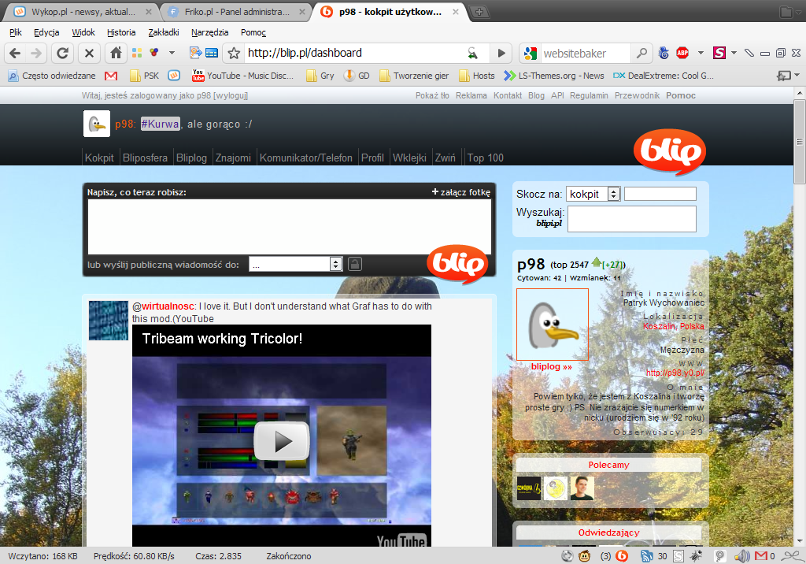Open the Gmail notifier icon in status bar
The width and height of the screenshot is (806, 564).
coord(760,556)
